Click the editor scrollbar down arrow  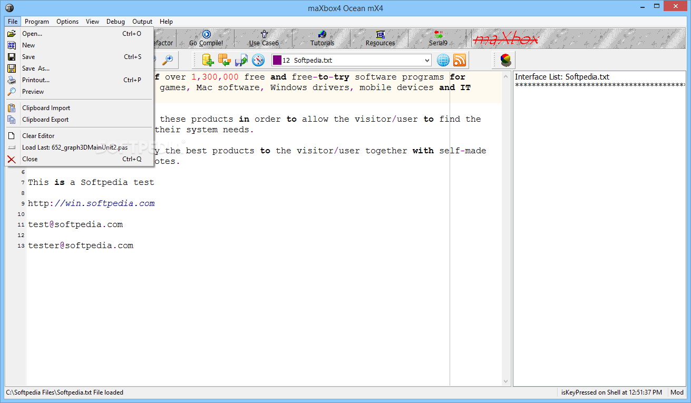[x=506, y=381]
